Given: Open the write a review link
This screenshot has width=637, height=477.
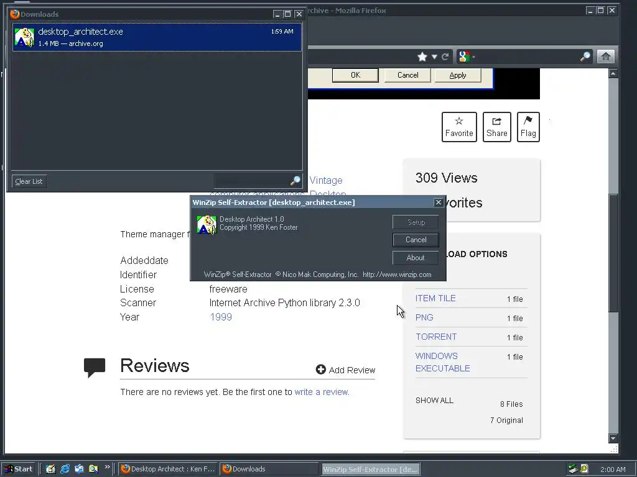Looking at the screenshot, I should (x=322, y=393).
